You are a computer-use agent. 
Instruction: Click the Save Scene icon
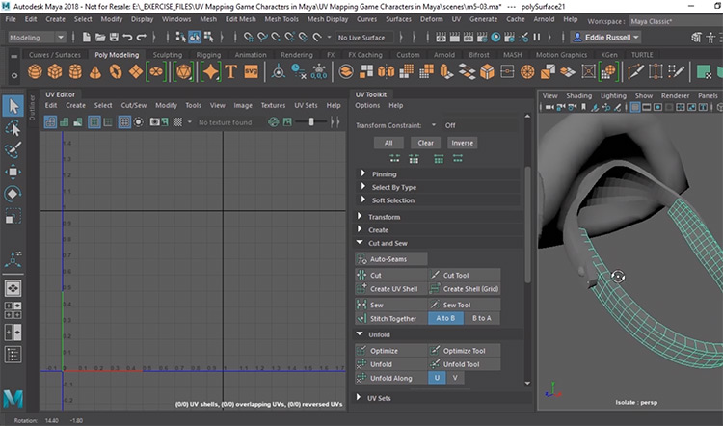(x=114, y=38)
